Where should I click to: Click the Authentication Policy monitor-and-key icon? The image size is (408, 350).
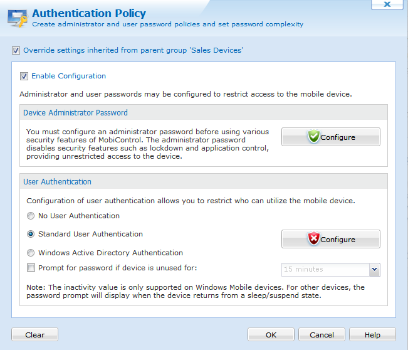pyautogui.click(x=18, y=18)
